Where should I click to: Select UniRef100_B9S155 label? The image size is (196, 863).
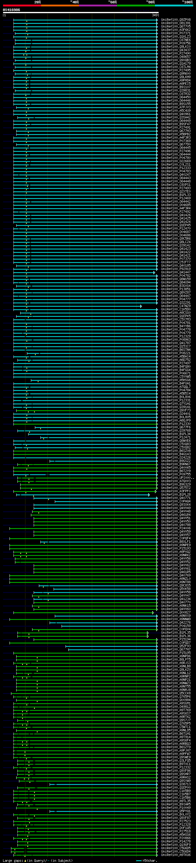tap(176, 104)
